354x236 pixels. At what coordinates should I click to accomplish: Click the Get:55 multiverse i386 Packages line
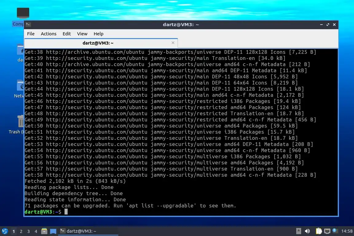tap(163, 156)
